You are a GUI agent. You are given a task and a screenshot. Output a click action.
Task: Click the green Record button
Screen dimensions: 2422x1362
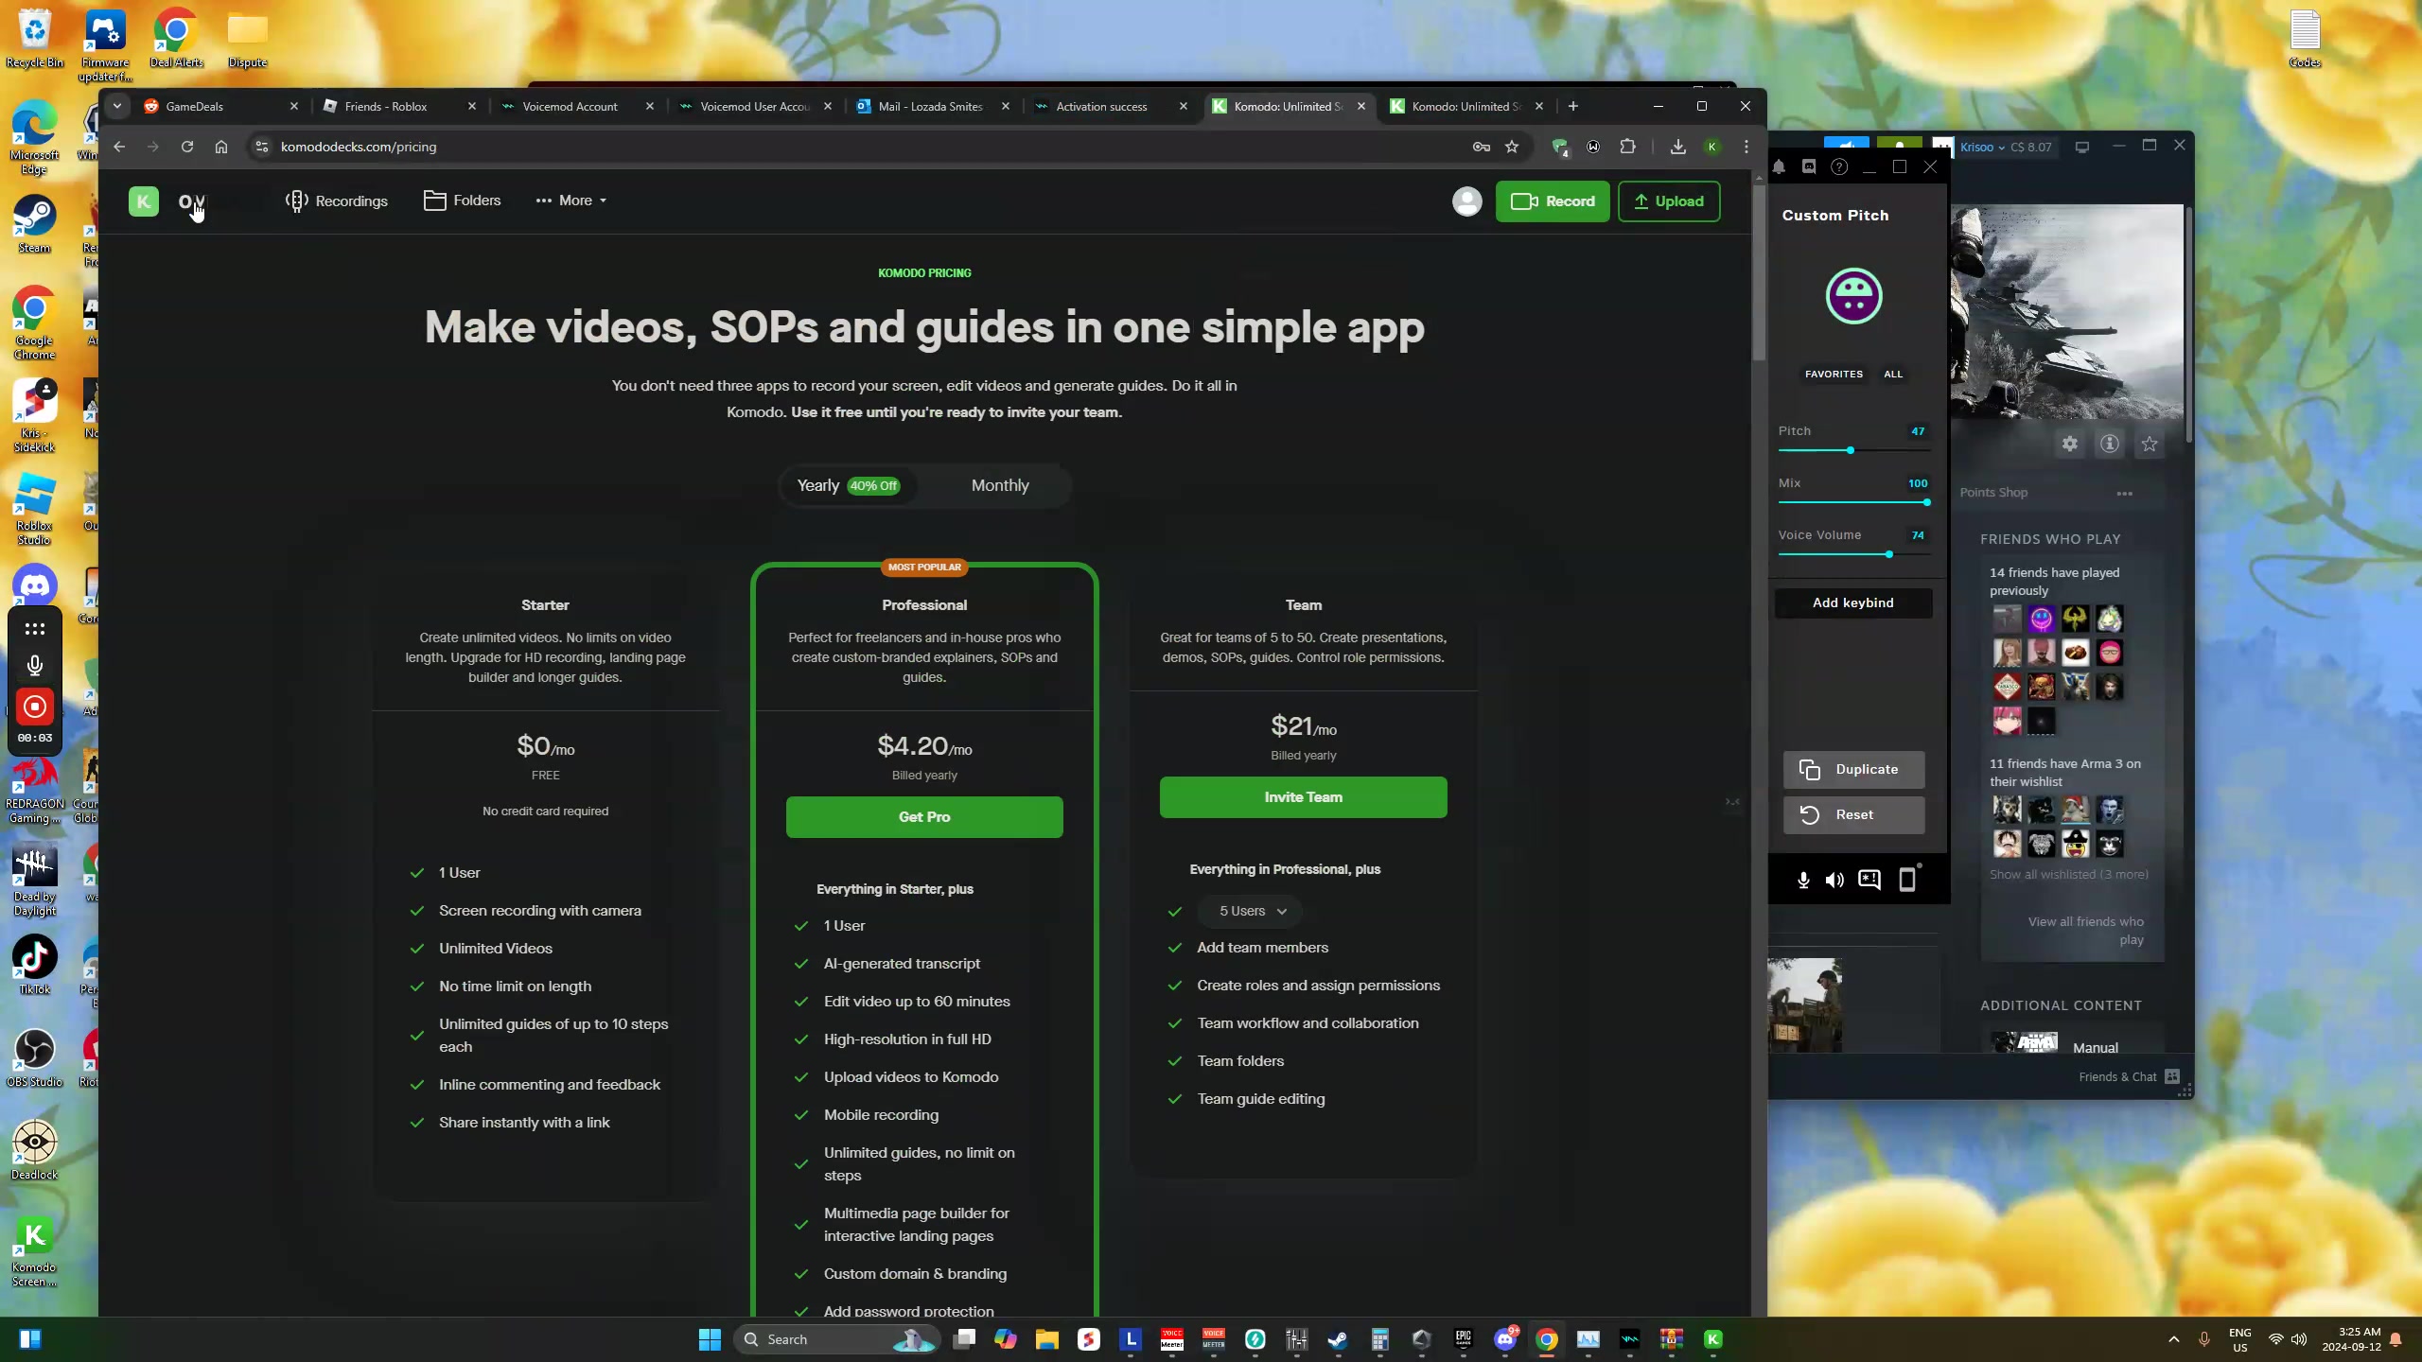pos(1553,201)
